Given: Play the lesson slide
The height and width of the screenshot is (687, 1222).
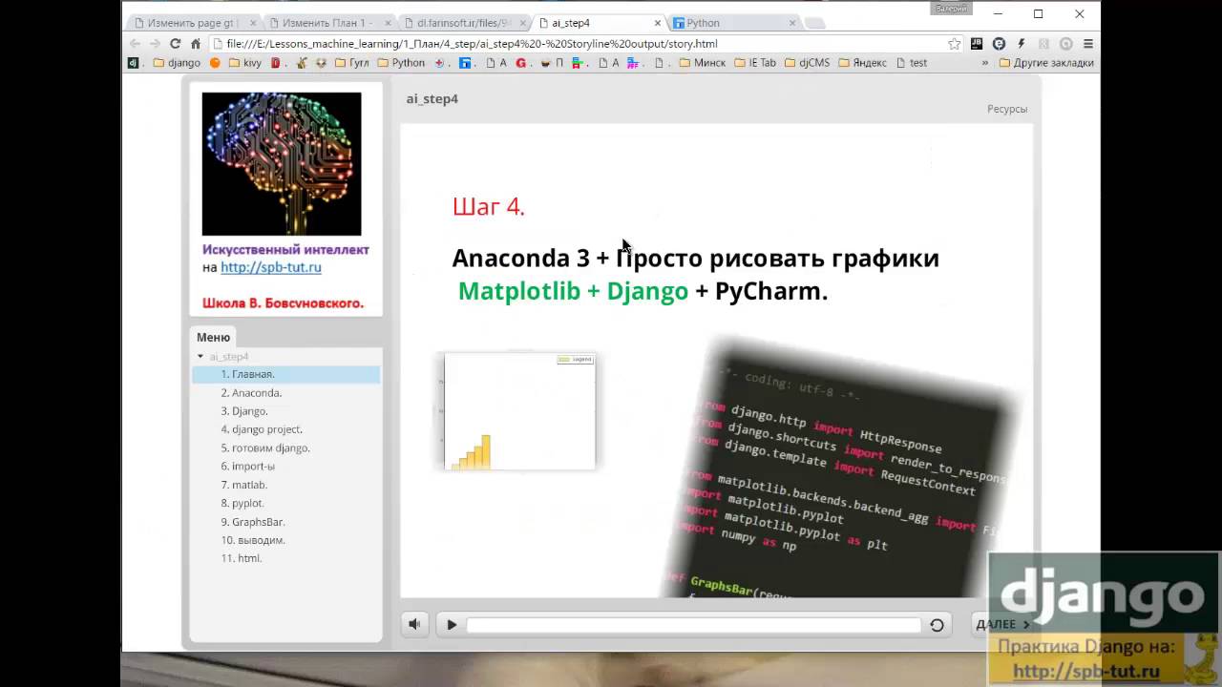Looking at the screenshot, I should click(x=452, y=625).
